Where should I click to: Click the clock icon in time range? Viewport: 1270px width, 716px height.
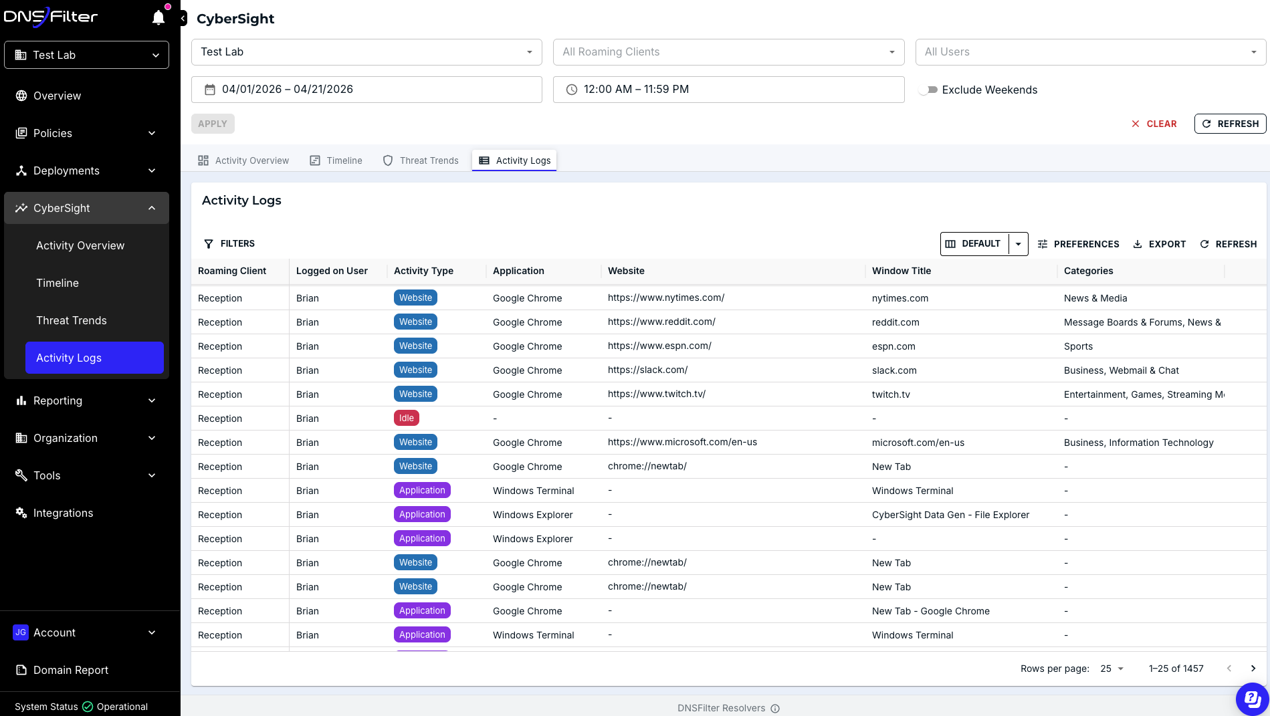572,90
